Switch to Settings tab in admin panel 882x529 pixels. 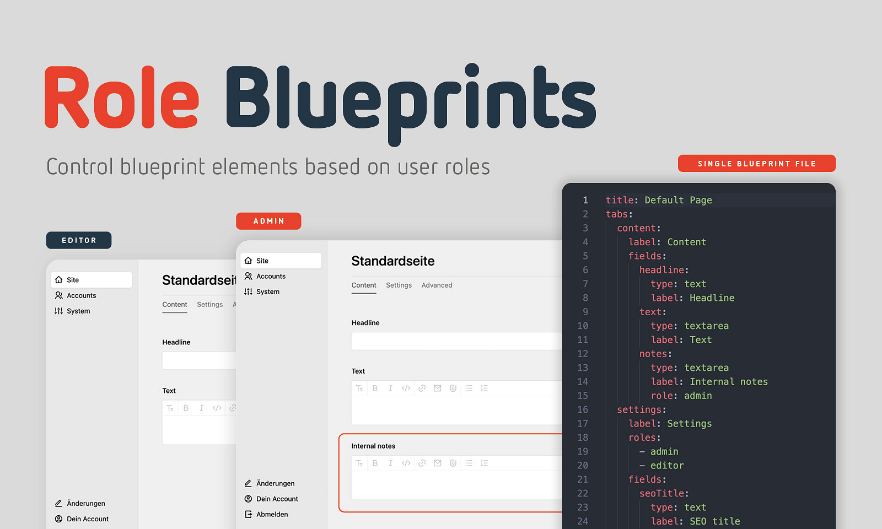(x=399, y=285)
